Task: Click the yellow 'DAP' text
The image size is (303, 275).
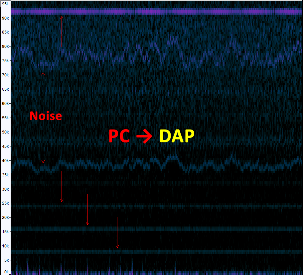Action: 177,136
